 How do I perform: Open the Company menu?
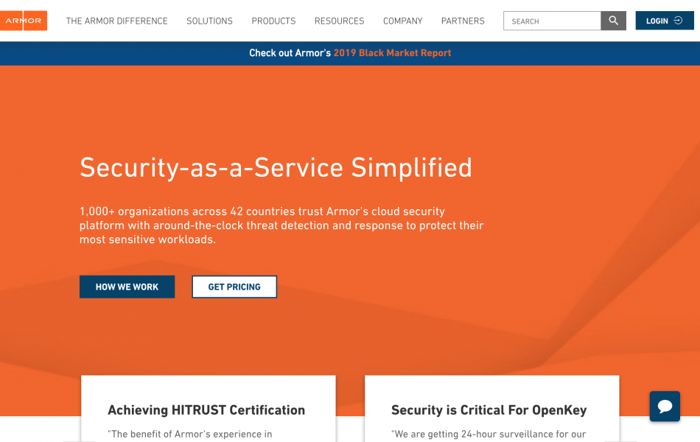coord(402,21)
